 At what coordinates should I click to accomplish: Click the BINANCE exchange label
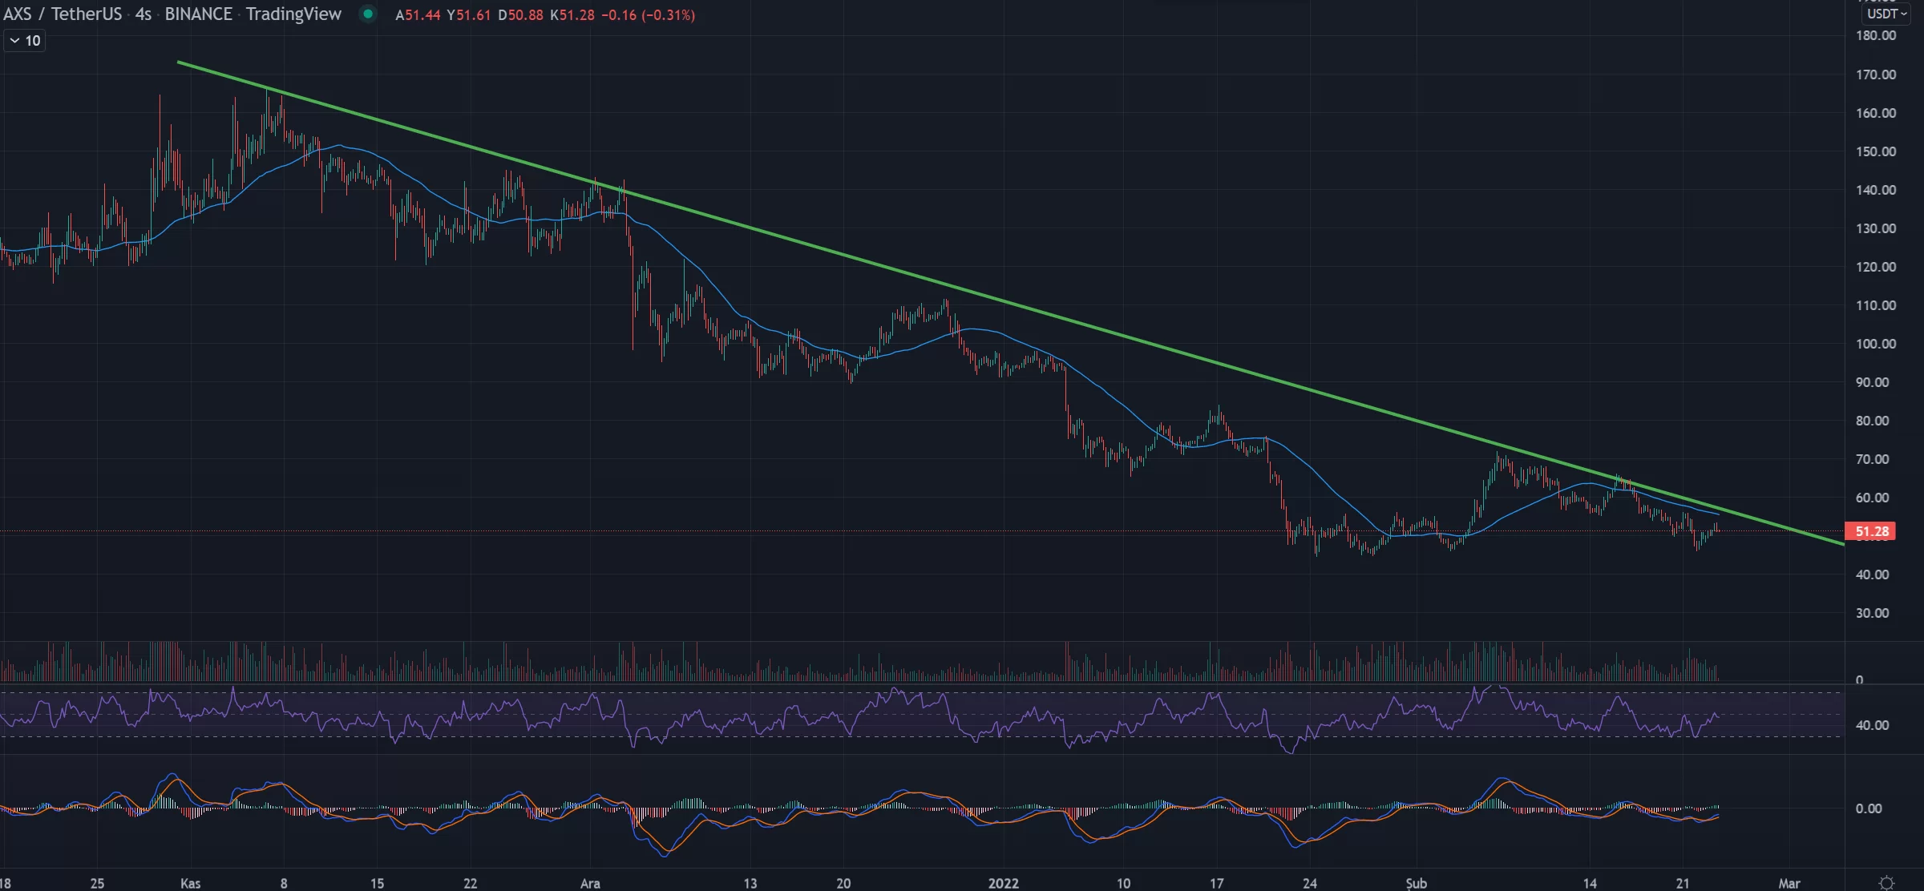point(198,14)
